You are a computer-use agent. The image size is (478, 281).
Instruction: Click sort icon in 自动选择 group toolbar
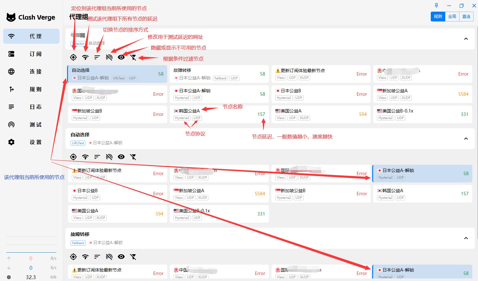pos(97,157)
